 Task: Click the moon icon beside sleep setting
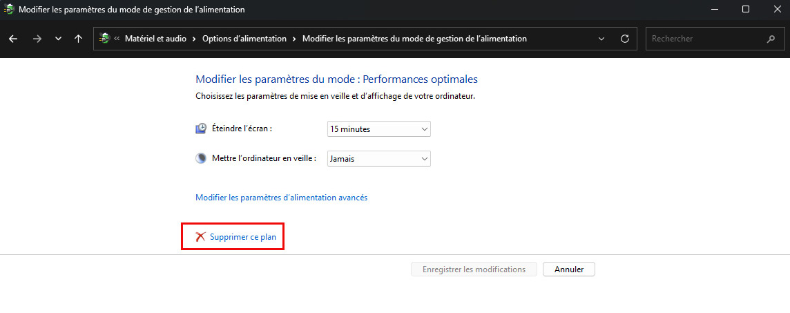click(201, 158)
